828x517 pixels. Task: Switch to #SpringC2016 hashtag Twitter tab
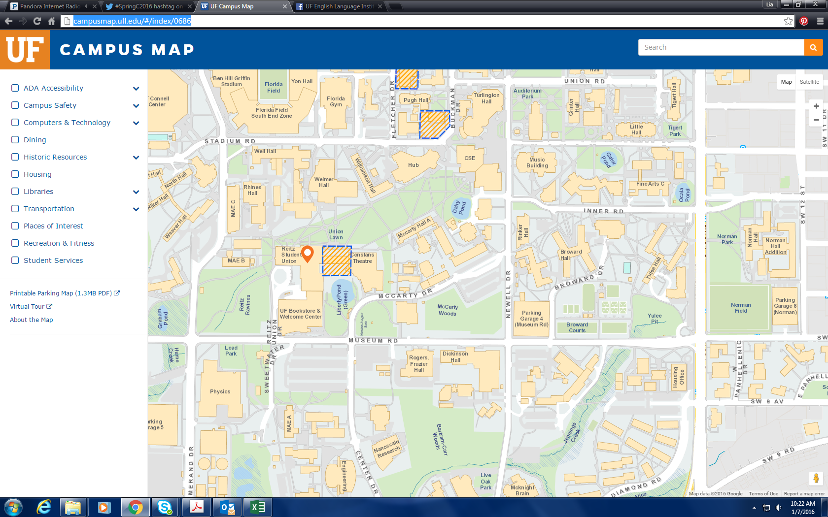click(148, 6)
